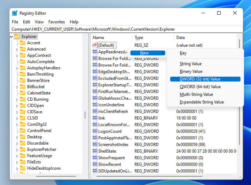The width and height of the screenshot is (251, 185).
Task: Choose QWORD (64-bit) Value option
Action: [x=205, y=87]
